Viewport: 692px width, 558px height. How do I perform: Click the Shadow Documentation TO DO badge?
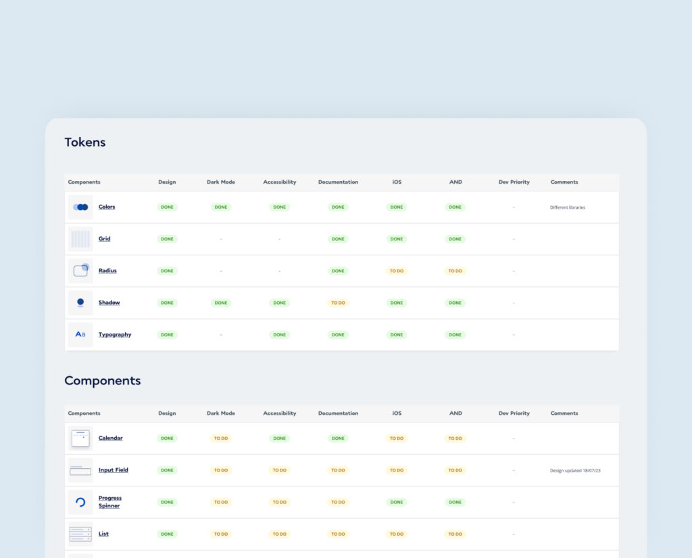click(x=338, y=303)
